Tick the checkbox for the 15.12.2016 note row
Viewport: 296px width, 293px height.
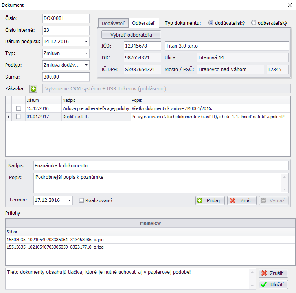[x=18, y=108]
